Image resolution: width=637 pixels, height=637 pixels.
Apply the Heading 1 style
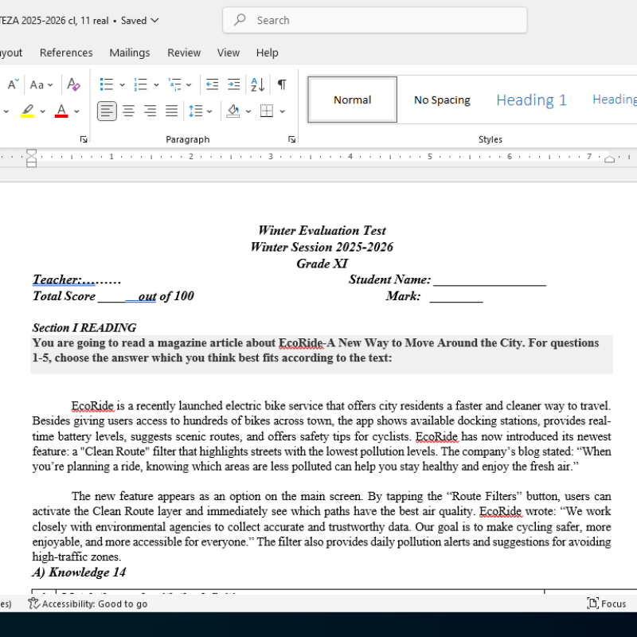pyautogui.click(x=530, y=99)
